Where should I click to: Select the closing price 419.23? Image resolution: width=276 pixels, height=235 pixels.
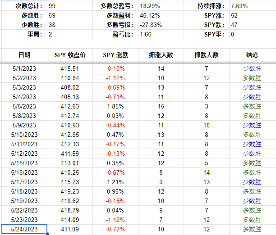click(x=70, y=191)
